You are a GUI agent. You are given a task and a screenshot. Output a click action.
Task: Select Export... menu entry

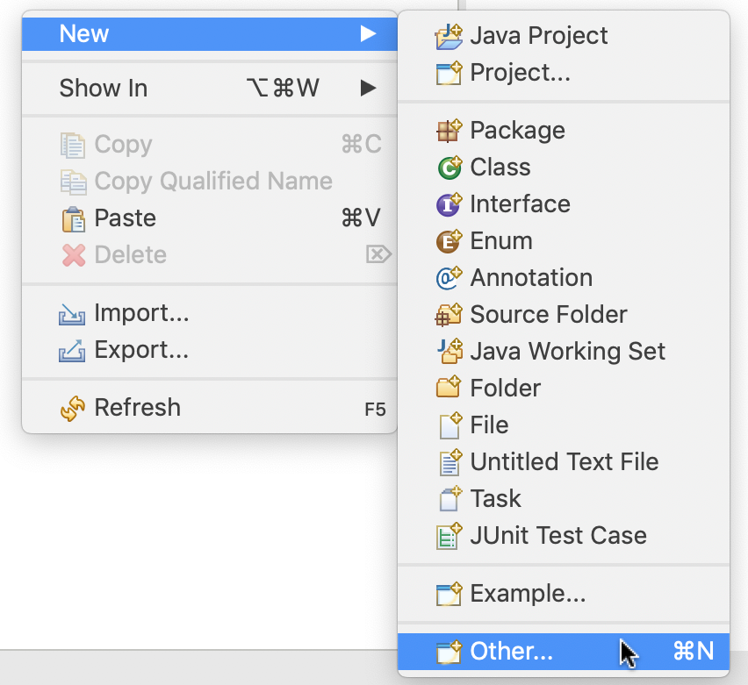[140, 350]
